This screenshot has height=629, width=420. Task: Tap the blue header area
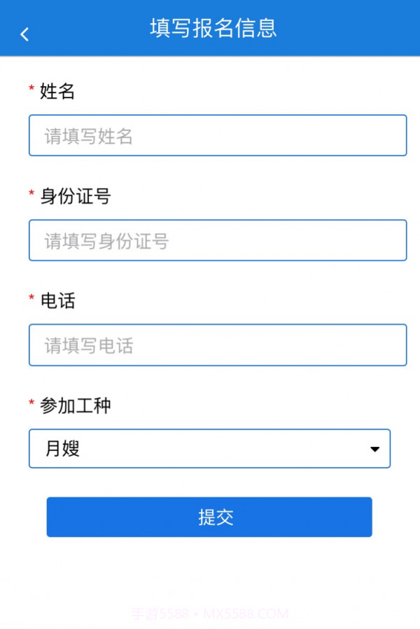[210, 29]
